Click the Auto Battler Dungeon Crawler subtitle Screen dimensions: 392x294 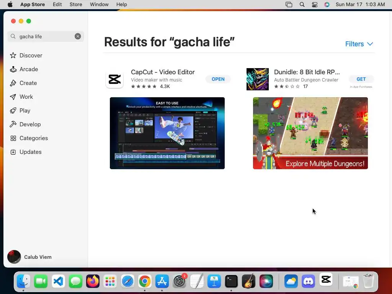(306, 80)
